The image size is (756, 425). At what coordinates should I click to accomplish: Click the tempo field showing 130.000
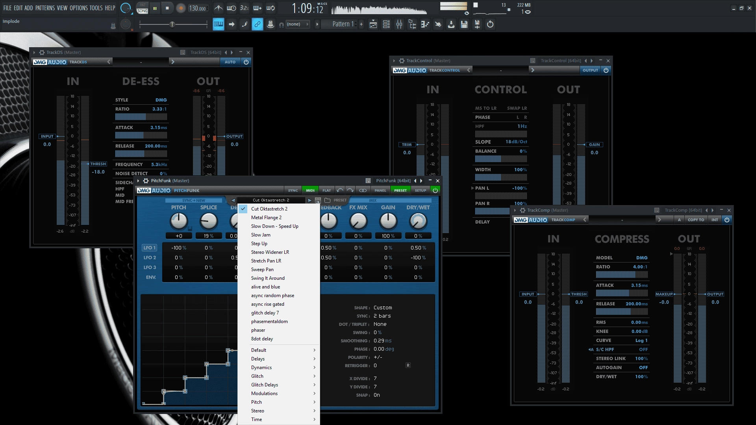198,8
